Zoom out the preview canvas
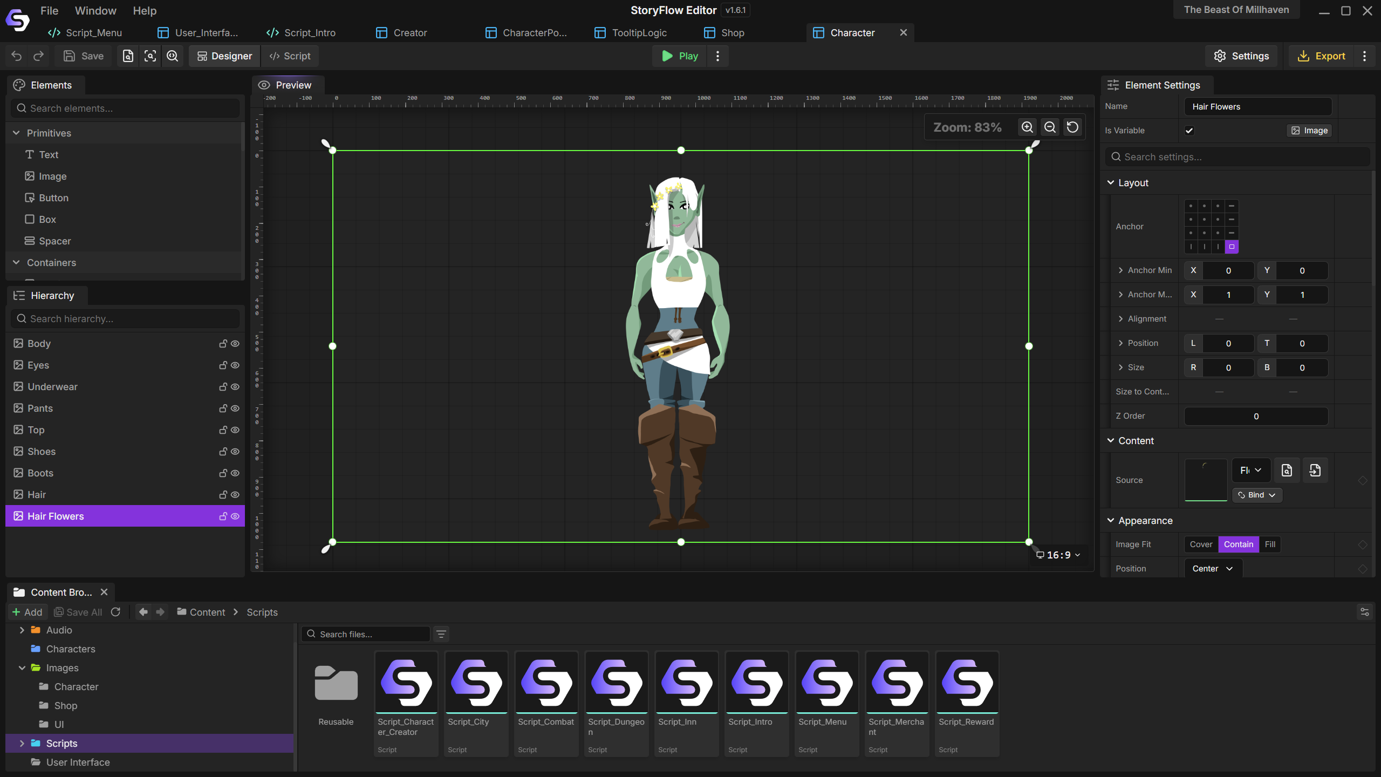Screen dimensions: 1381x777 coord(1050,127)
